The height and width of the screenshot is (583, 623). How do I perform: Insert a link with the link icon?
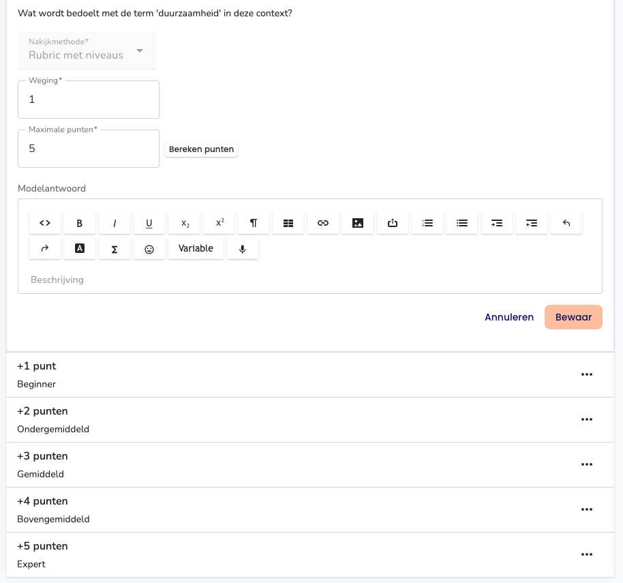pos(323,223)
